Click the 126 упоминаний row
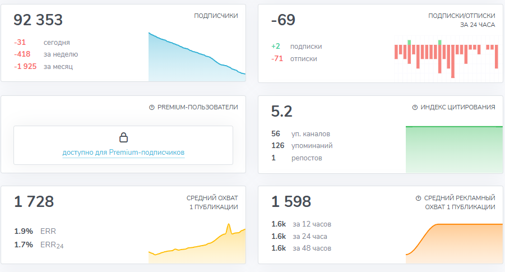This screenshot has width=505, height=272. [302, 146]
